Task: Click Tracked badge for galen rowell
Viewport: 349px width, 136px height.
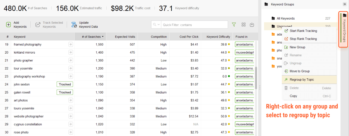Action: coord(65,92)
